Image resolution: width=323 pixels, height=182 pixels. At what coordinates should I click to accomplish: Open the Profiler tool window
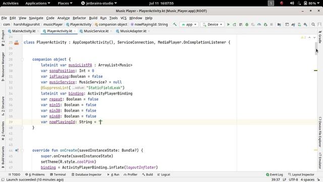click(x=130, y=174)
